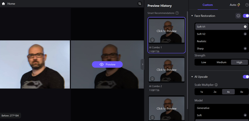Switch to the Custom tab
Viewport: 249px width, 121px height.
(x=208, y=5)
